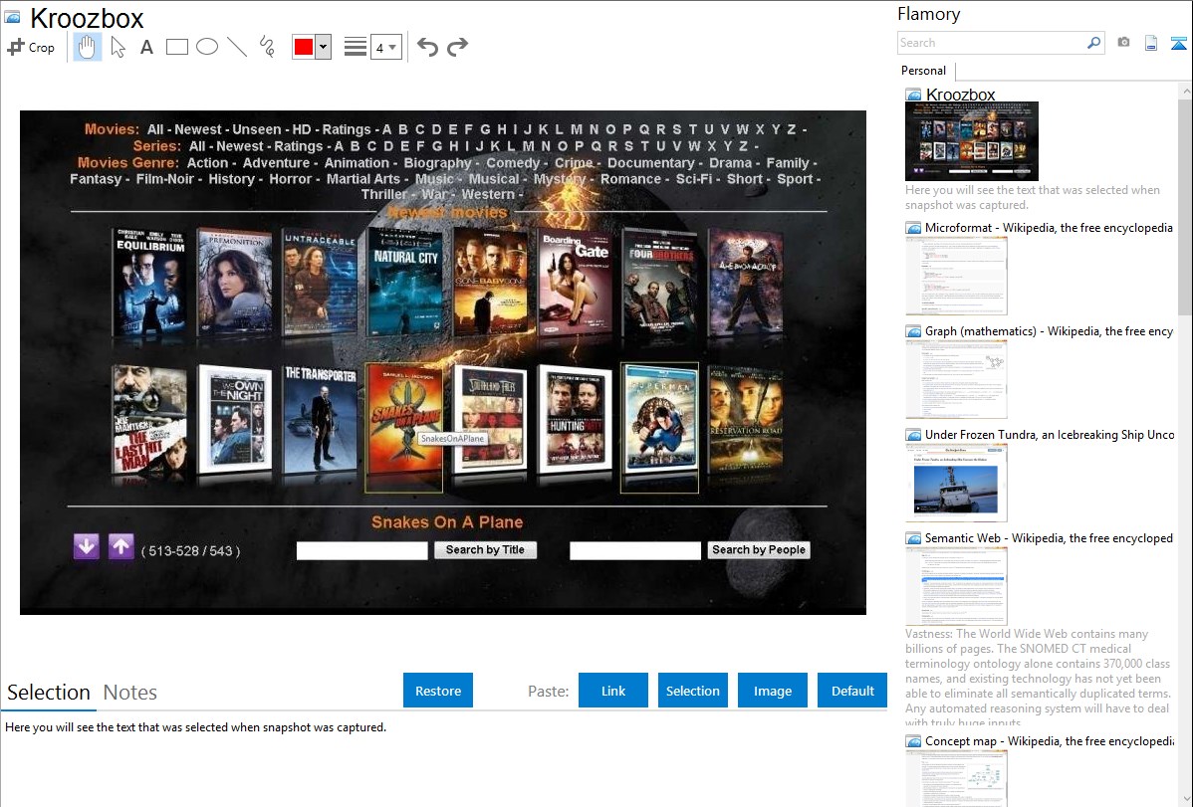This screenshot has width=1193, height=807.
Task: Pick the text annotation tool
Action: pos(146,47)
